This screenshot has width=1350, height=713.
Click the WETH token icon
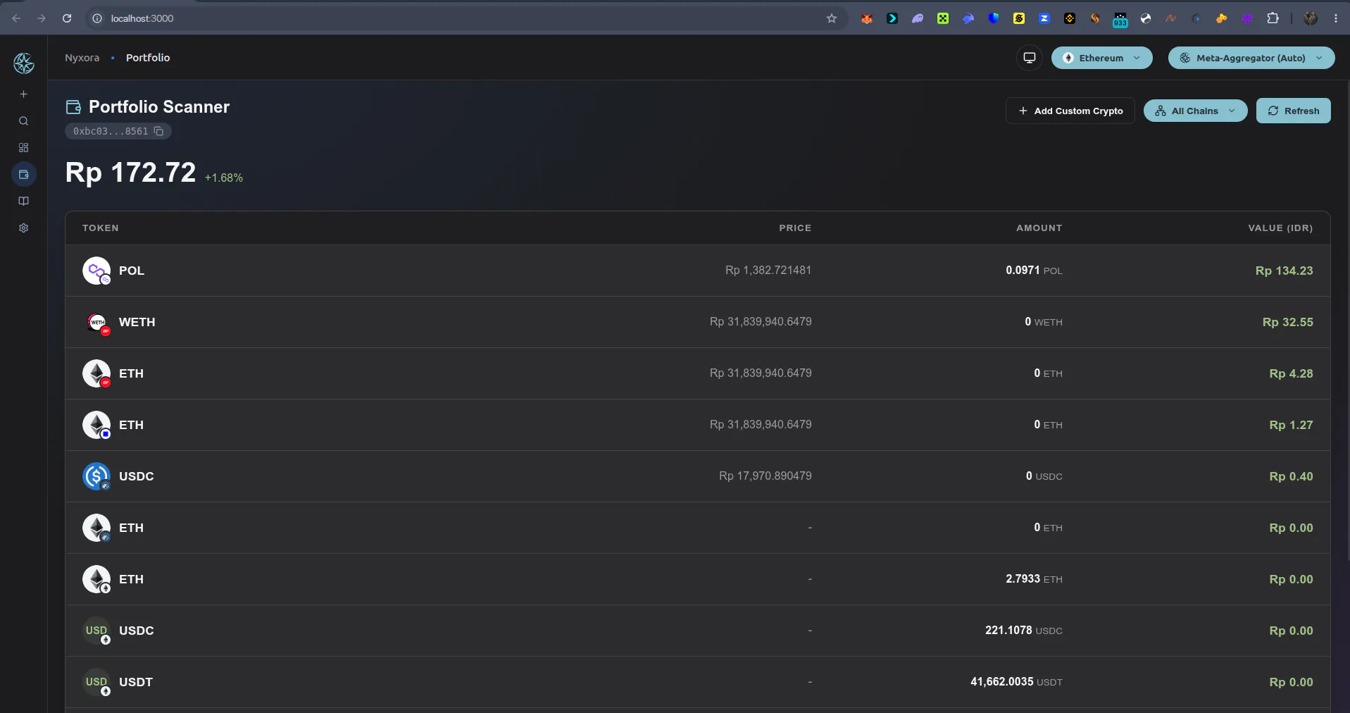pyautogui.click(x=96, y=322)
